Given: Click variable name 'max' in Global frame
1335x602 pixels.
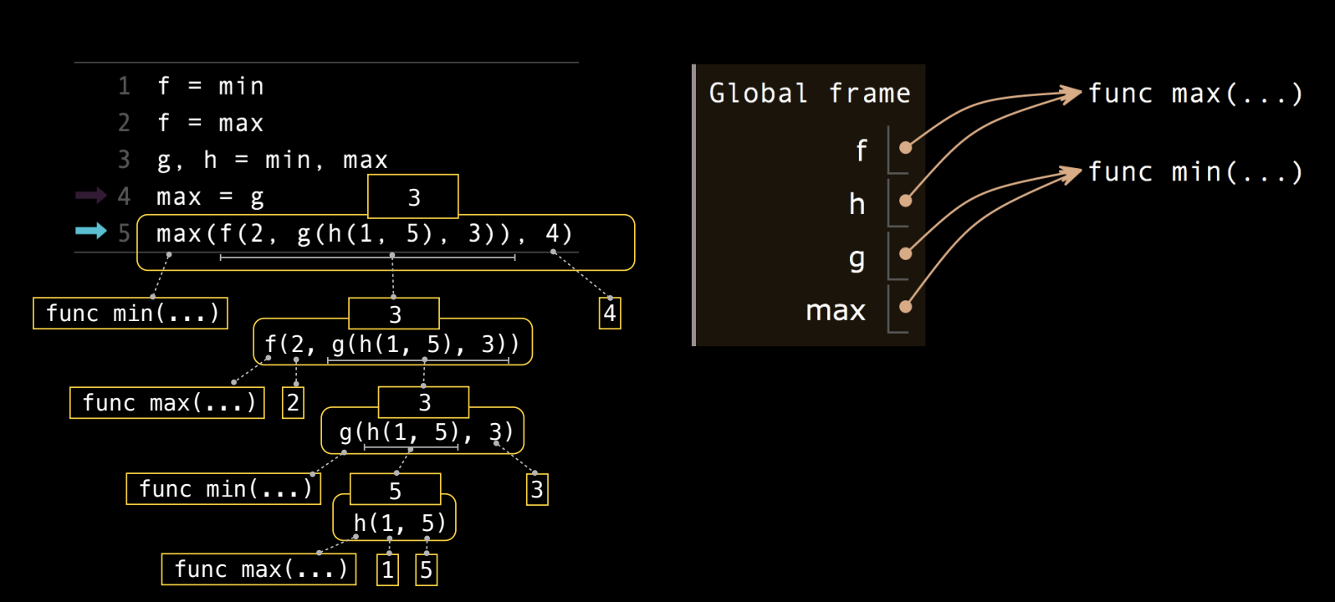Looking at the screenshot, I should pyautogui.click(x=836, y=311).
